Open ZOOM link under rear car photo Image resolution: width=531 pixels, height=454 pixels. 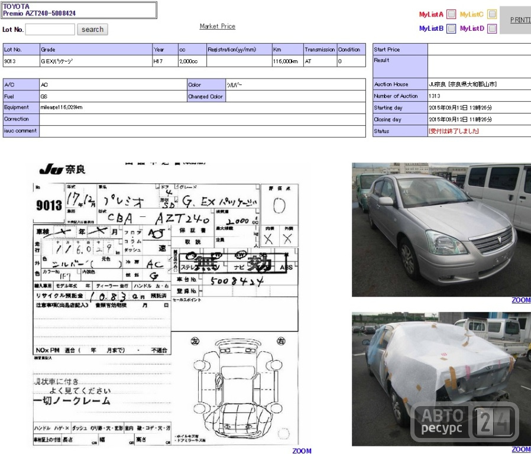[521, 449]
